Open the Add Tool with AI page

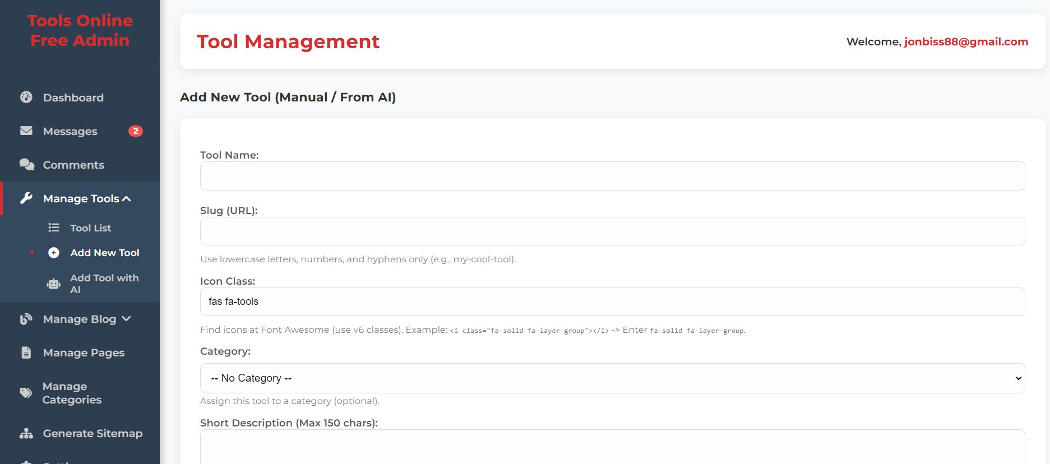click(x=104, y=284)
